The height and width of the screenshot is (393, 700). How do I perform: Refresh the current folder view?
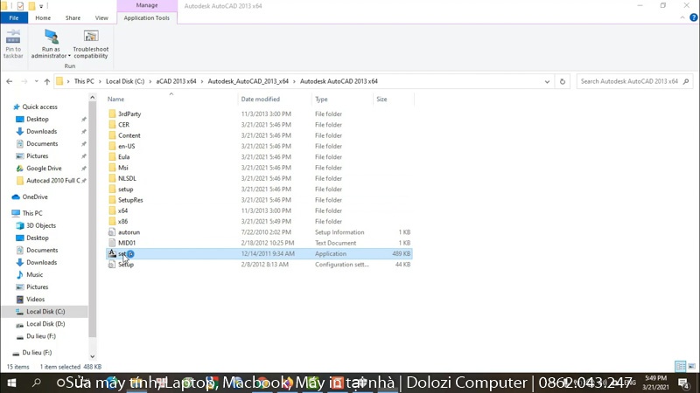(563, 81)
